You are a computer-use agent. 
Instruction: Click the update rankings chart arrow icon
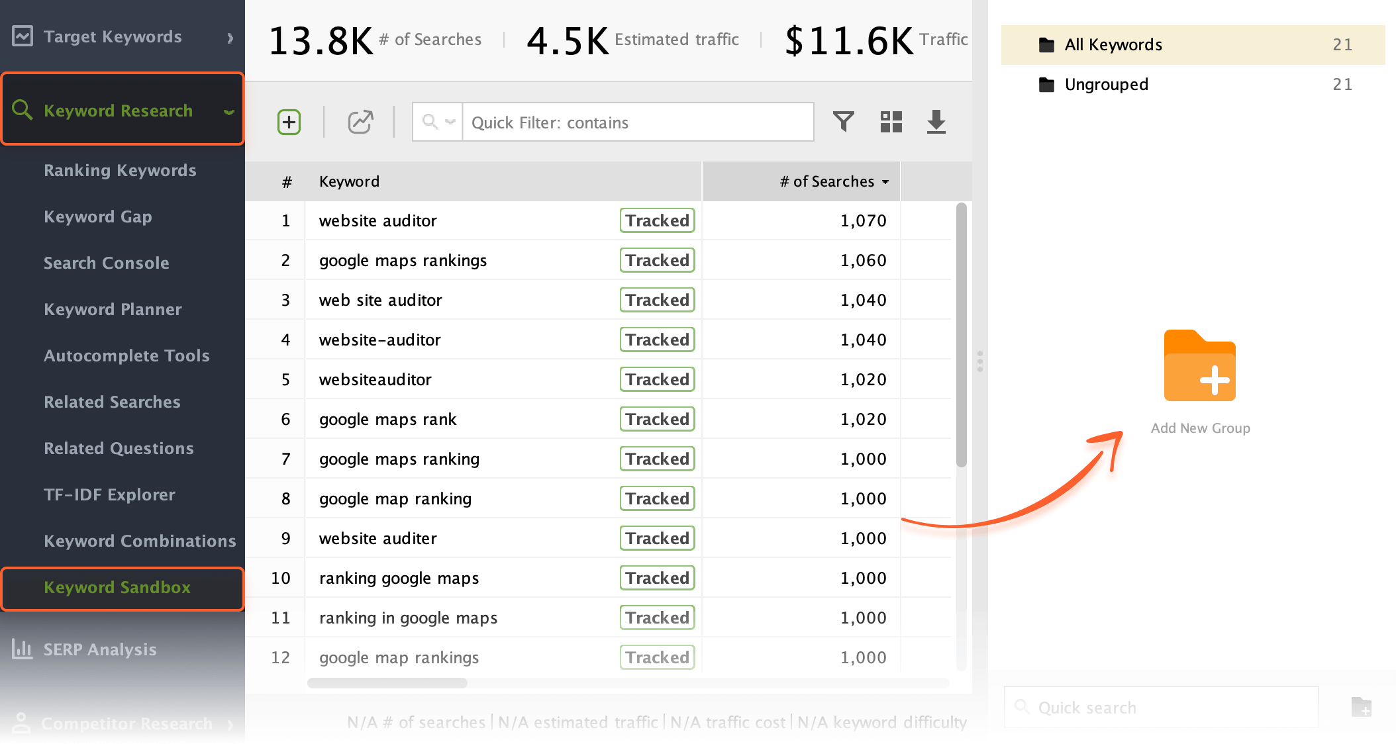(x=360, y=122)
